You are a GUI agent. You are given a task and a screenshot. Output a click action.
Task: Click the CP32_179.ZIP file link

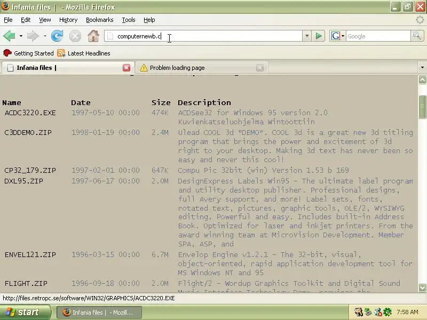click(x=30, y=170)
